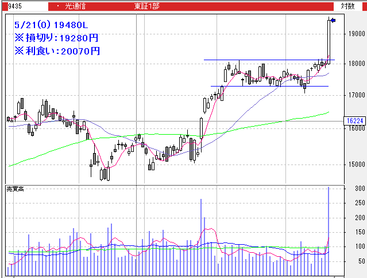Toggle the 対数 logarithmic scale button
The width and height of the screenshot is (367, 278).
(x=348, y=6)
